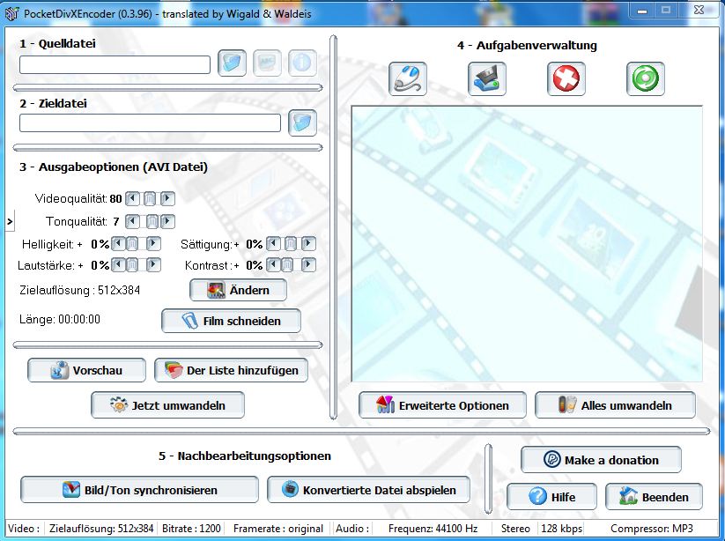Click 'Bitrate : 1200' in the status bar

click(191, 529)
